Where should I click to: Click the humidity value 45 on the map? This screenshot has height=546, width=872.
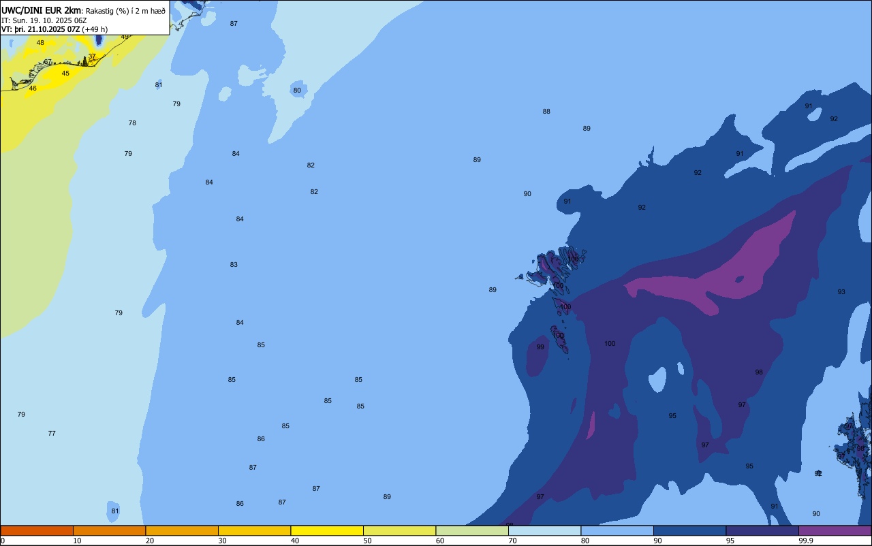pyautogui.click(x=65, y=74)
